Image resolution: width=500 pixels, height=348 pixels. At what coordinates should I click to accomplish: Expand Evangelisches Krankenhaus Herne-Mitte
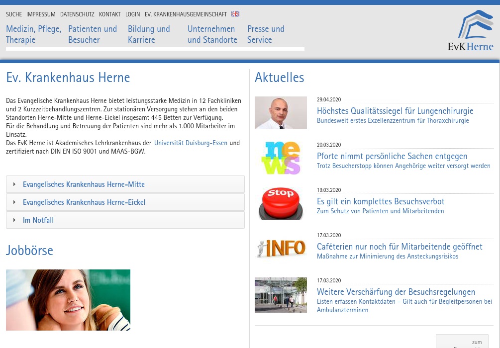(x=84, y=184)
